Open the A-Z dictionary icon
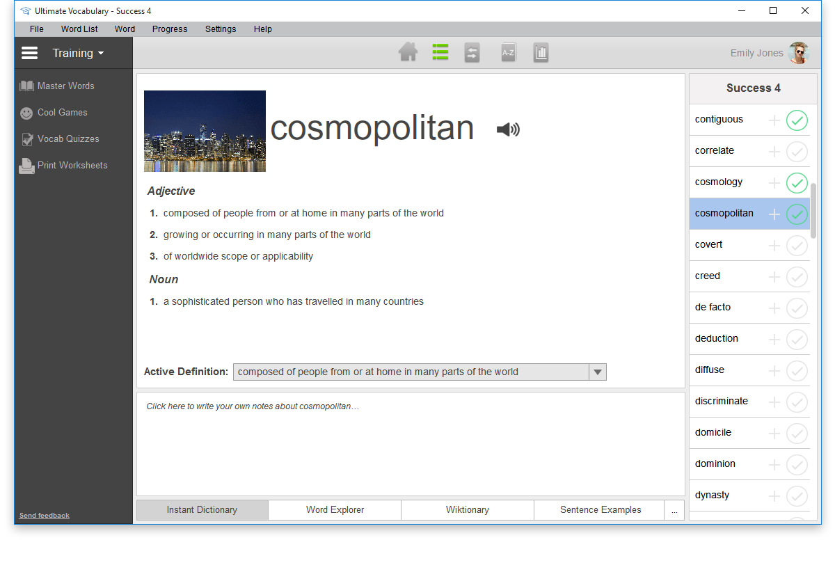The width and height of the screenshot is (835, 579). pyautogui.click(x=509, y=54)
